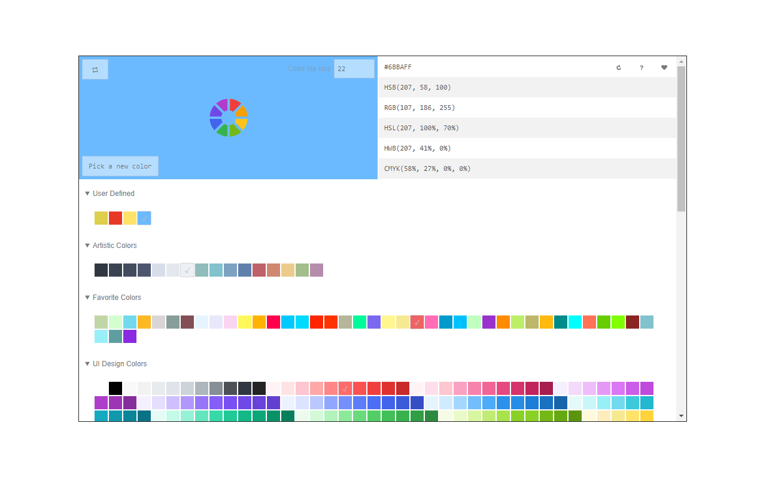Select the olive-yellow swatch in User Defined

pyautogui.click(x=101, y=218)
